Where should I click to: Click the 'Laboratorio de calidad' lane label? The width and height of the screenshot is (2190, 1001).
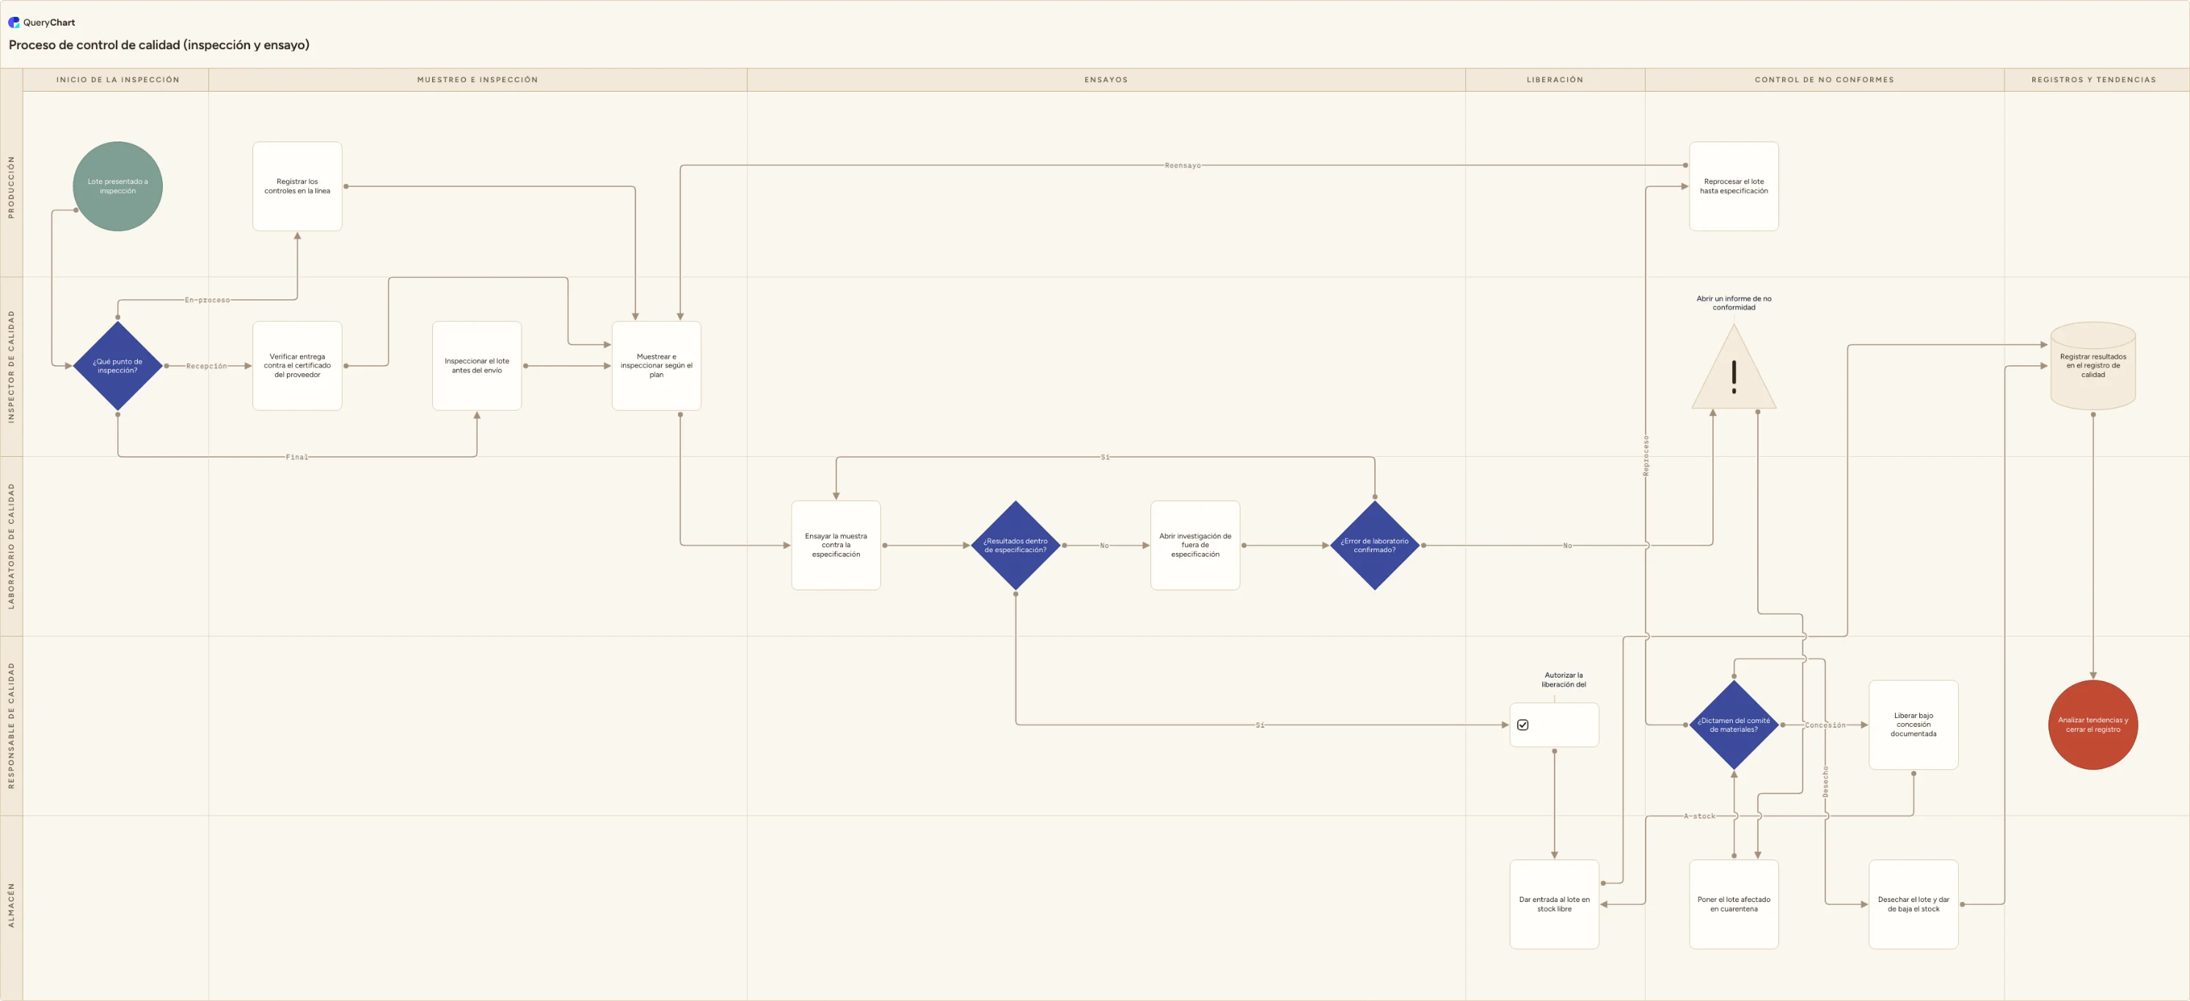click(11, 546)
